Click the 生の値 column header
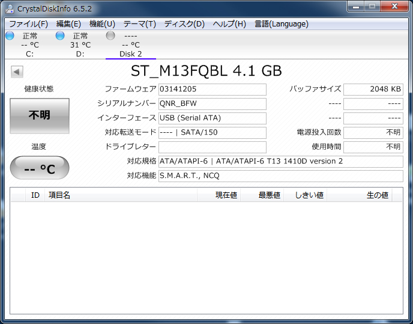Screen dimensions: 413x324 359,195
